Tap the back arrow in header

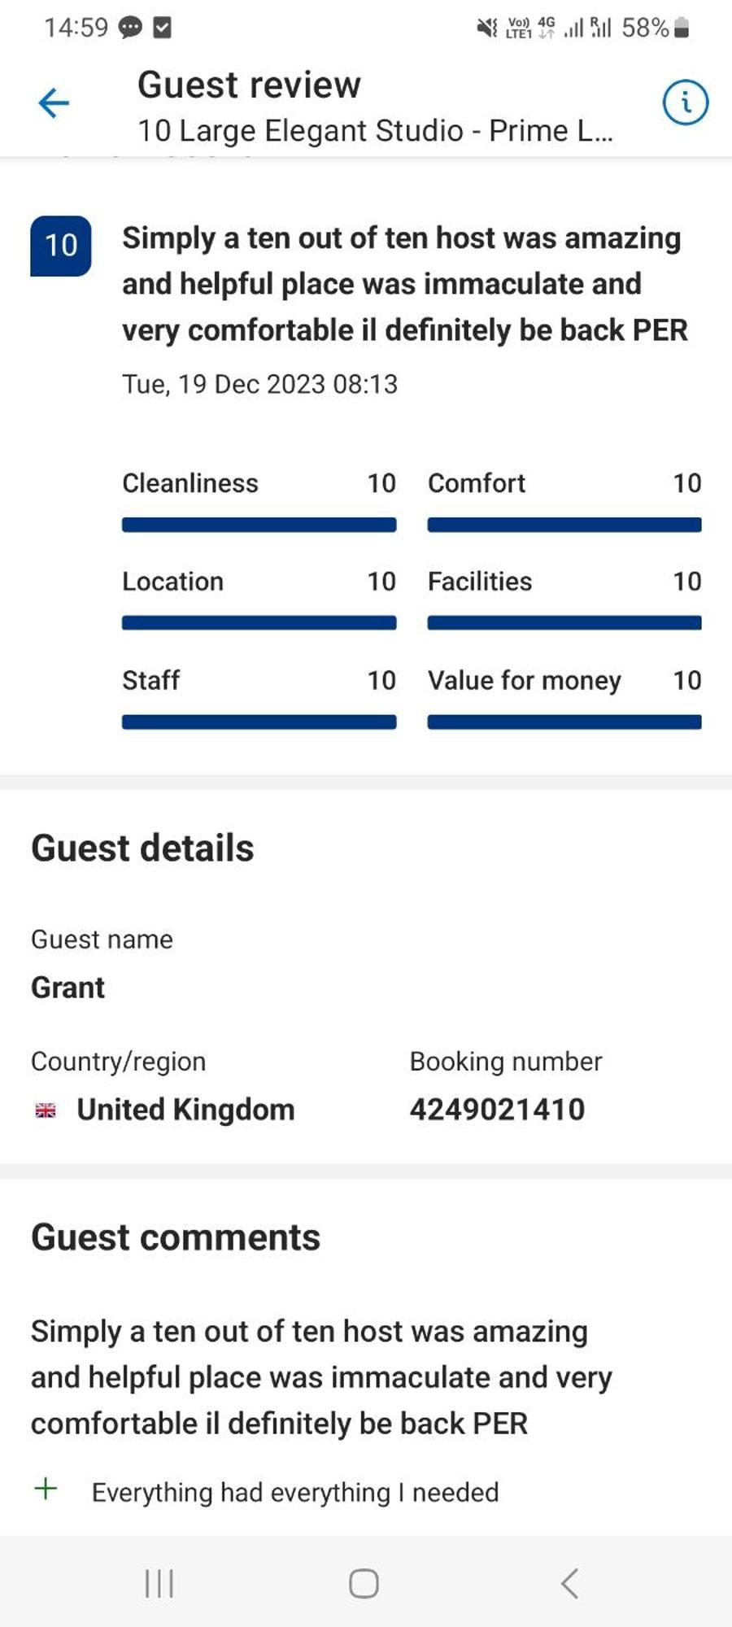[54, 103]
